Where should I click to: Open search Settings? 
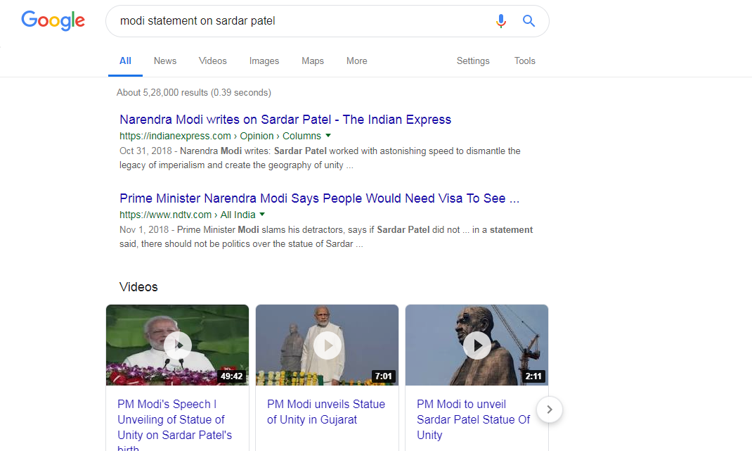point(473,61)
